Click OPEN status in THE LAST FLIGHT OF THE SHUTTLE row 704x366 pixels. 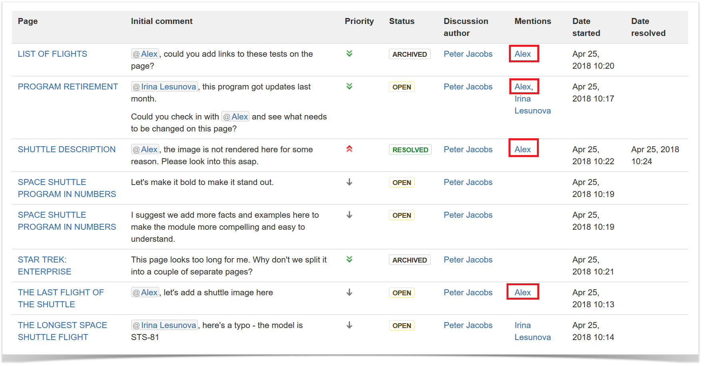coord(401,293)
